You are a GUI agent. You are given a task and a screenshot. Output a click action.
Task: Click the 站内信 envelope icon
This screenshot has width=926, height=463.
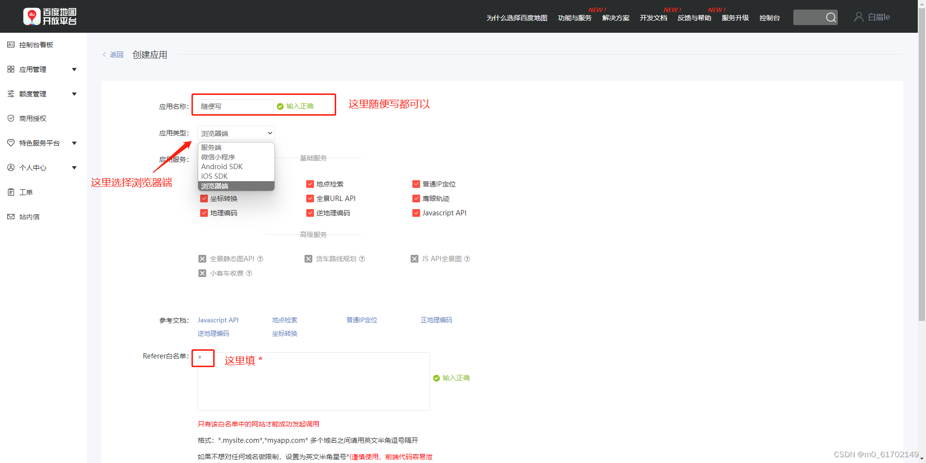tap(11, 217)
